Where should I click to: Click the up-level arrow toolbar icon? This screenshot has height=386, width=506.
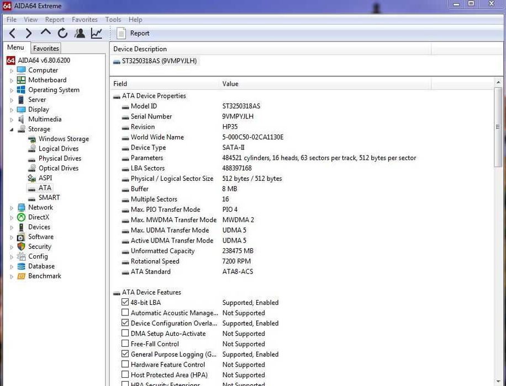(46, 32)
